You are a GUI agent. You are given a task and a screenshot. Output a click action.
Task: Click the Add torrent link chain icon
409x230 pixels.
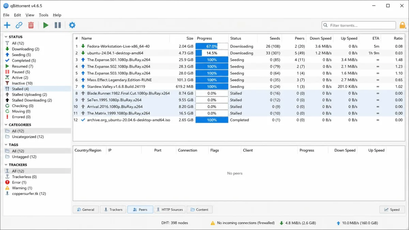19,25
